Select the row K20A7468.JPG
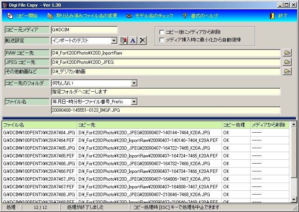The height and width of the screenshot is (212, 299). click(145, 194)
